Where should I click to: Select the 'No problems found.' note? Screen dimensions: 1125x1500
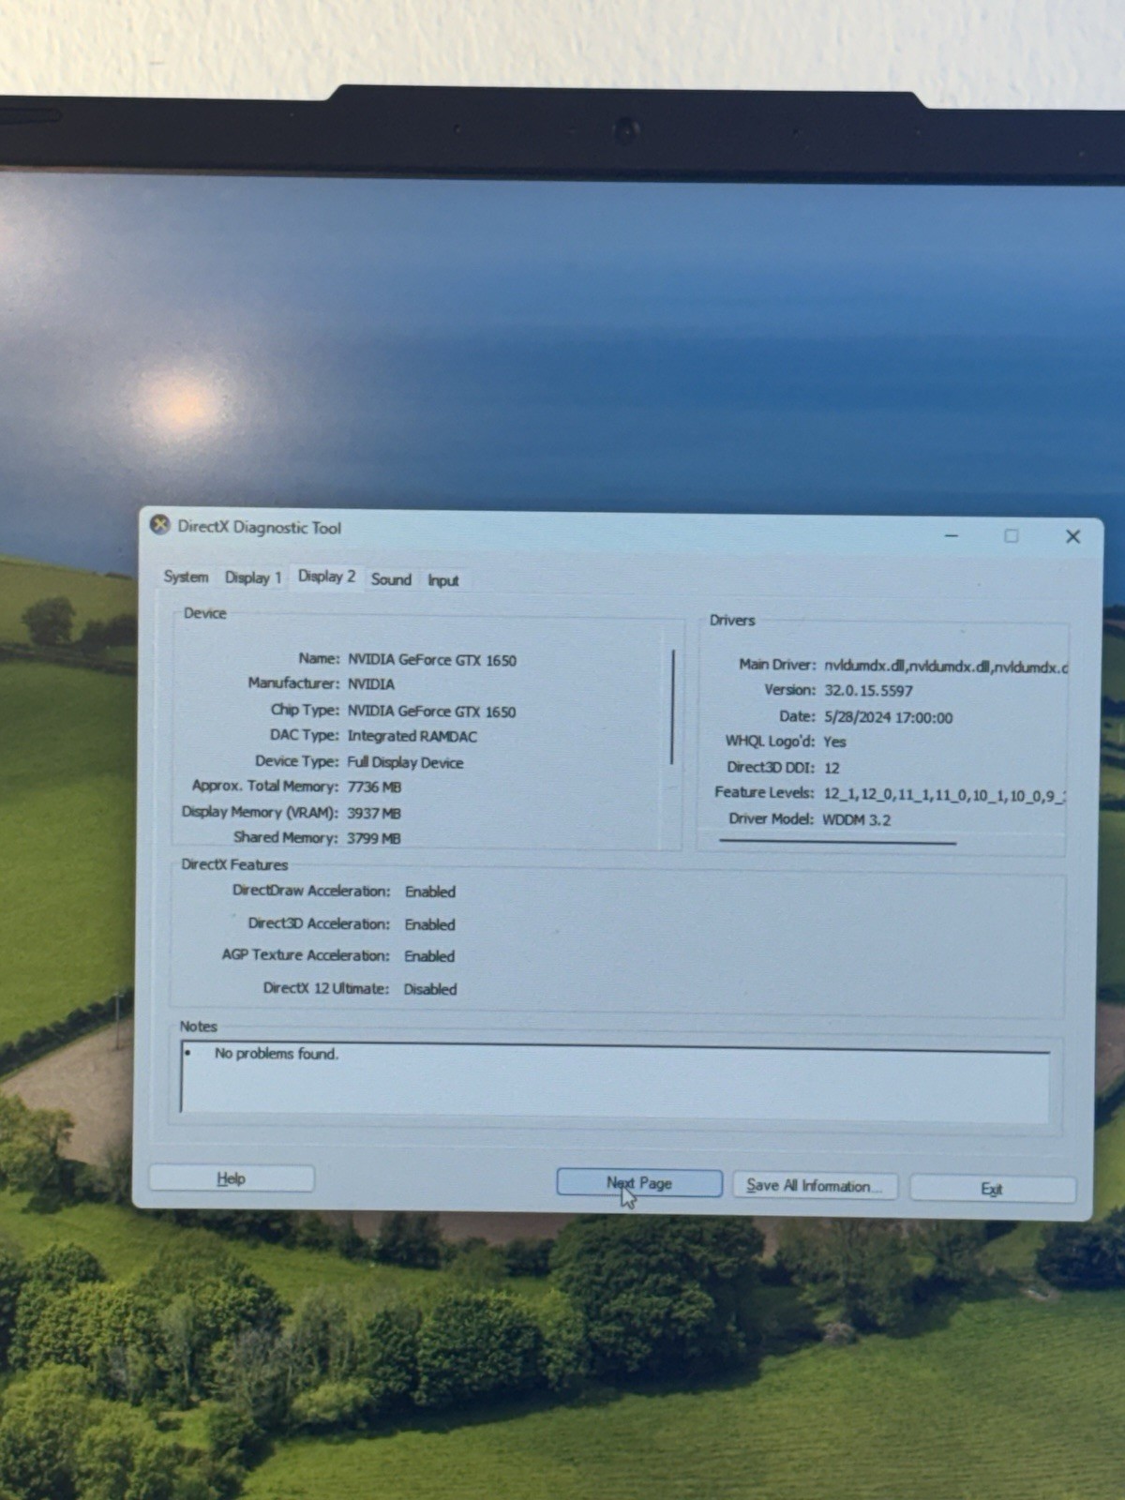277,1054
